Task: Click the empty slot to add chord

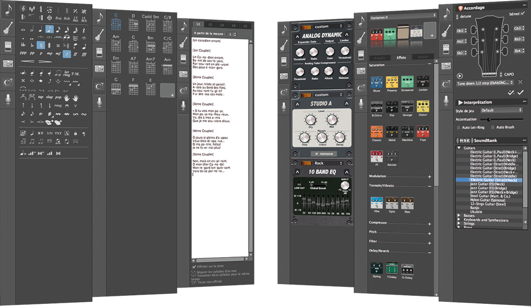Action: [168, 90]
